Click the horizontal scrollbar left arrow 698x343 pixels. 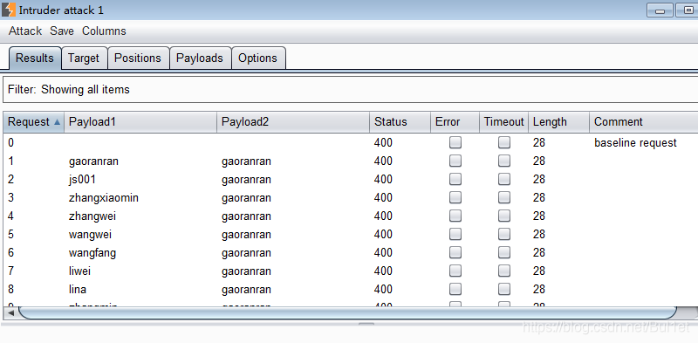click(11, 313)
